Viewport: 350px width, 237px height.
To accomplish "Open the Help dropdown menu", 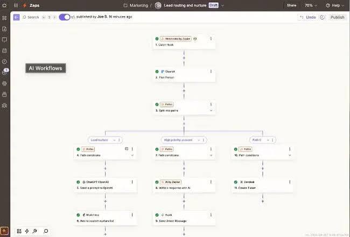I will click(335, 5).
